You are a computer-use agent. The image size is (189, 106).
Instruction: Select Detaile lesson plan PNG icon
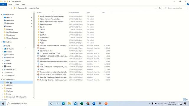(x=38, y=51)
